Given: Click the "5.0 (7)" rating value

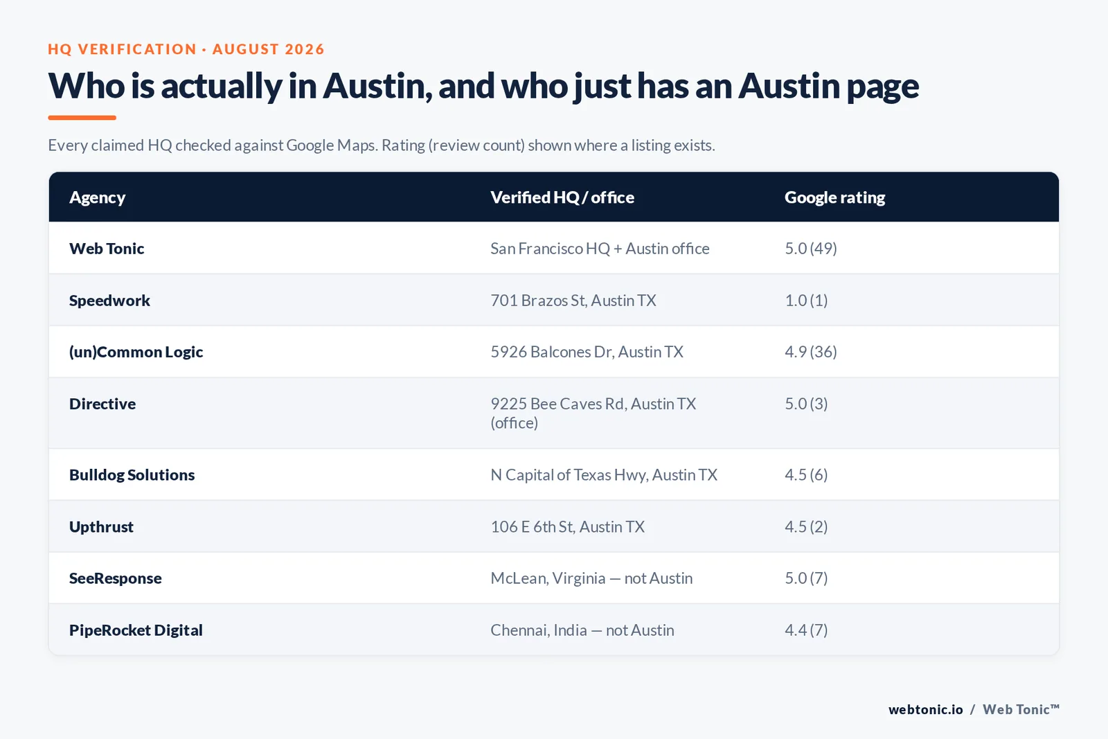Looking at the screenshot, I should coord(806,578).
